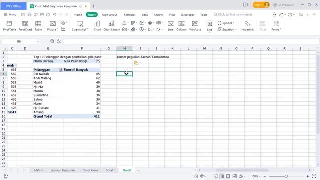
Task: Switch to the Page Layout tab
Action: pyautogui.click(x=109, y=15)
